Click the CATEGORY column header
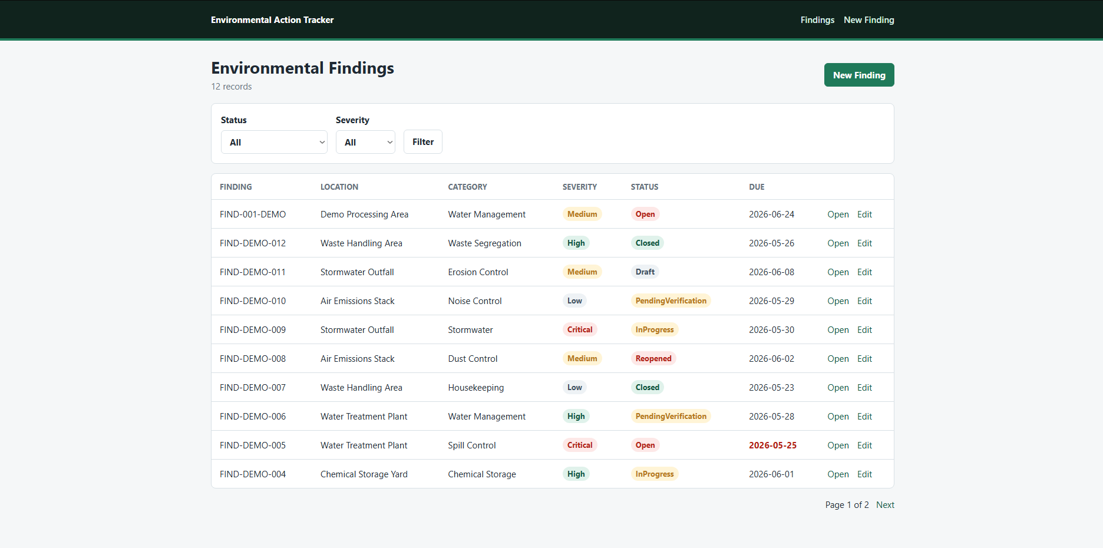The image size is (1103, 548). [x=467, y=187]
